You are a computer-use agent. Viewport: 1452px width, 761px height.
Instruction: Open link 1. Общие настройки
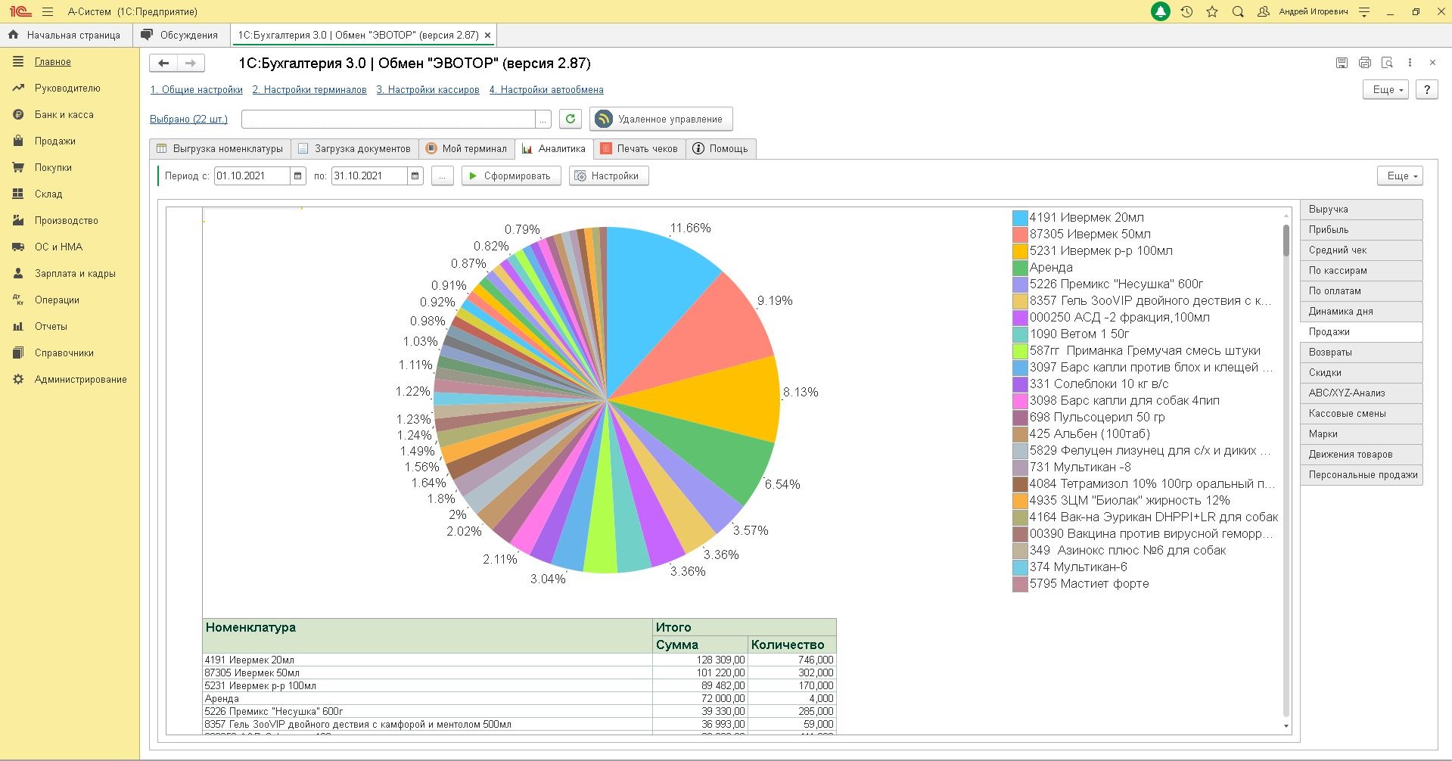197,90
